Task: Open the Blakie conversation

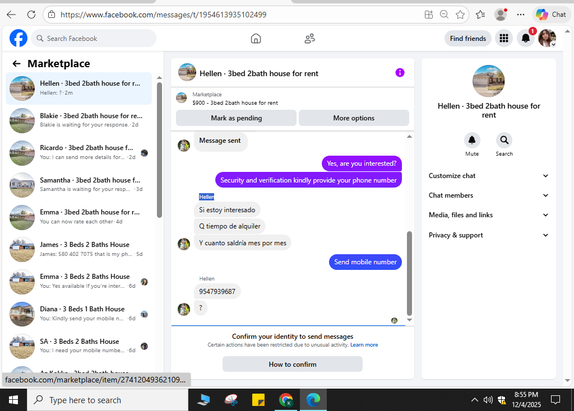Action: click(x=78, y=120)
